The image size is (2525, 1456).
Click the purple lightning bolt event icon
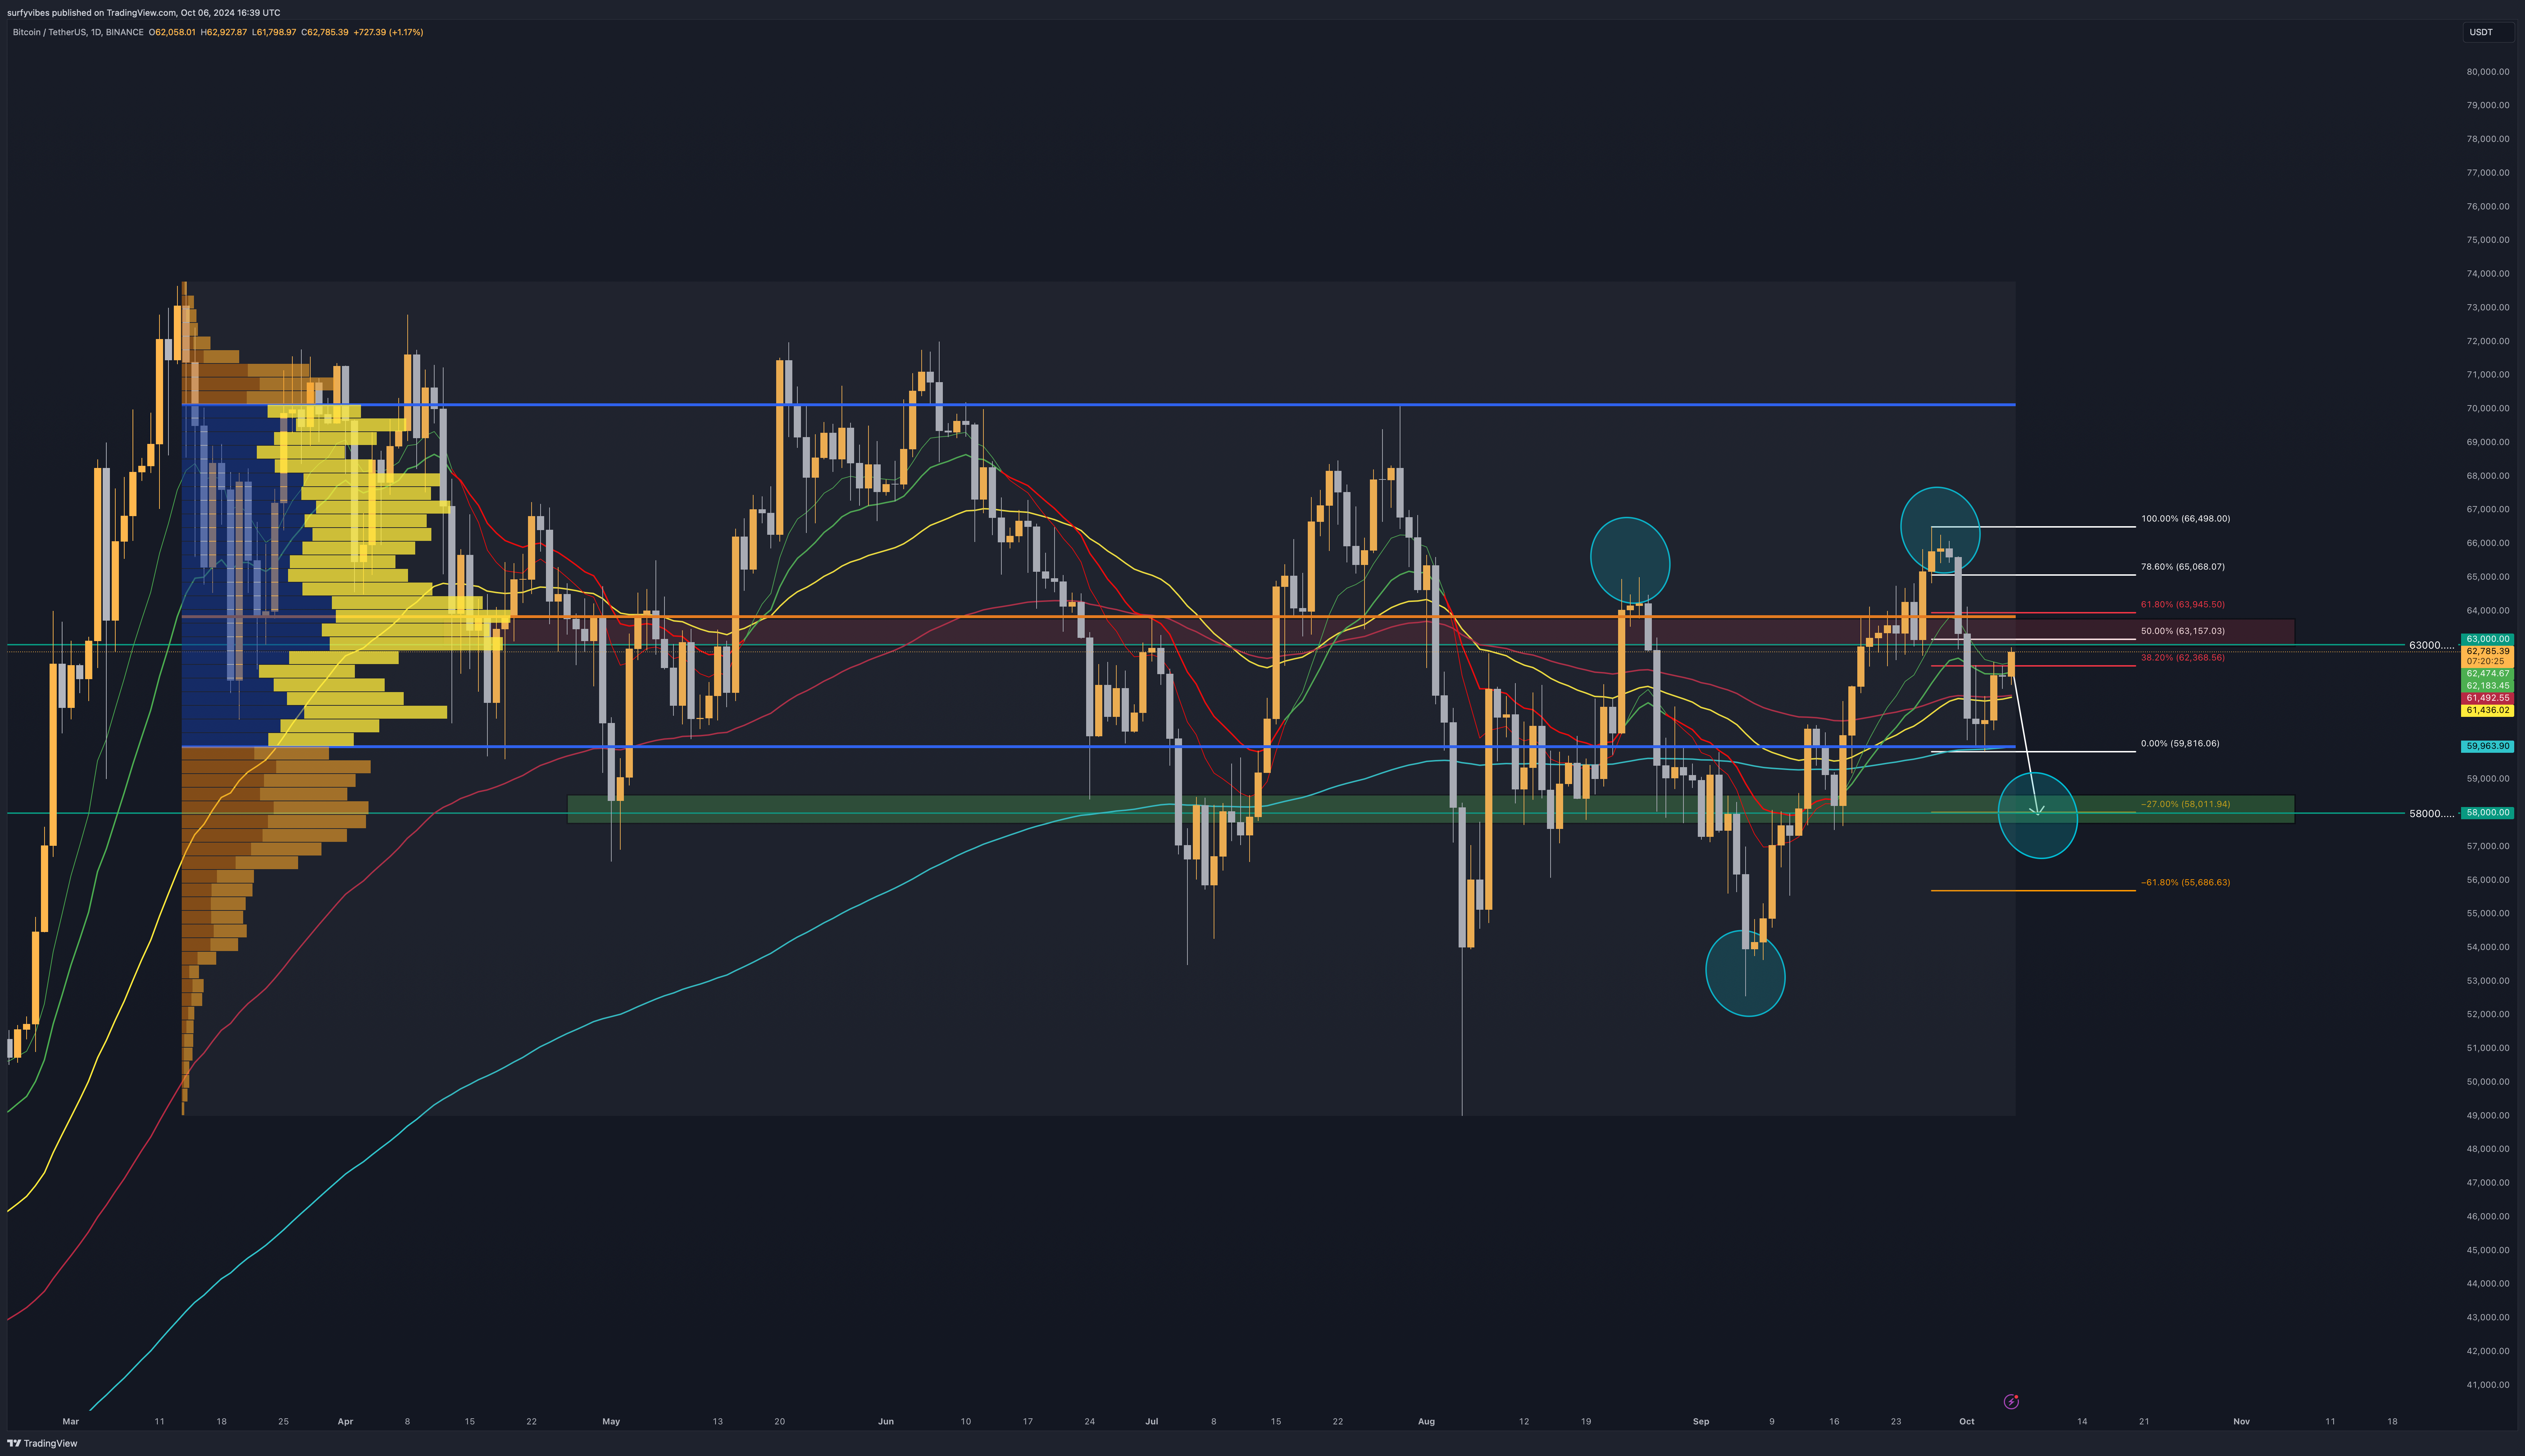(2011, 1402)
